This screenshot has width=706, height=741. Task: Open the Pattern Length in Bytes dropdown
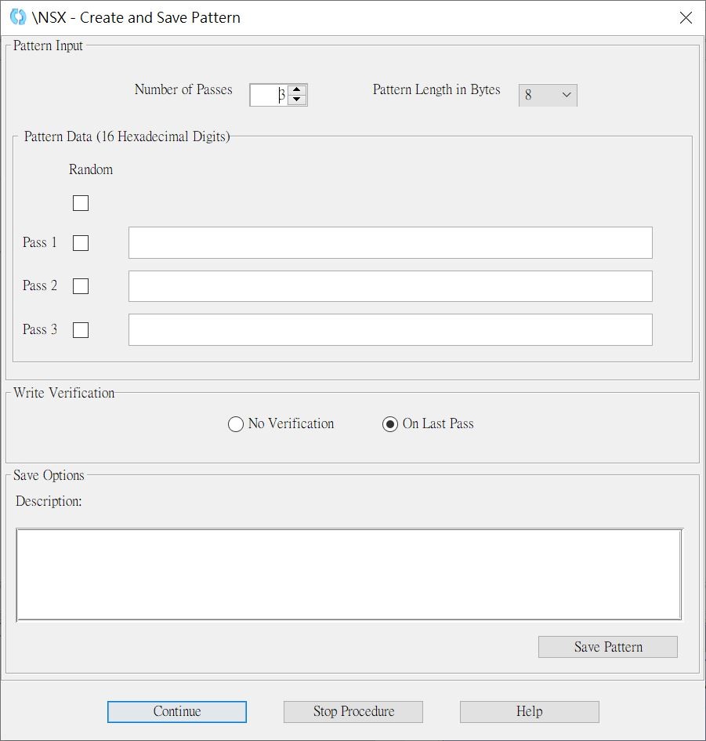click(548, 95)
